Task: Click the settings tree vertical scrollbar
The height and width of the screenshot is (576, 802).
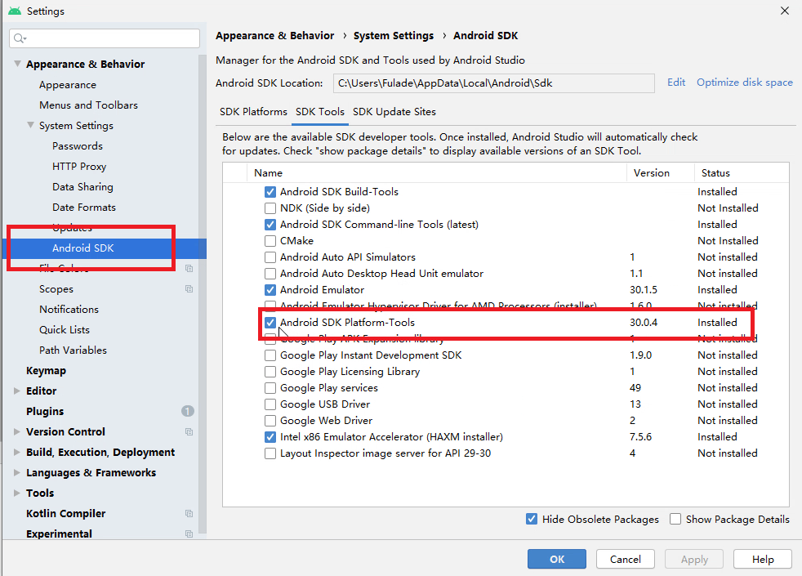Action: (203, 294)
